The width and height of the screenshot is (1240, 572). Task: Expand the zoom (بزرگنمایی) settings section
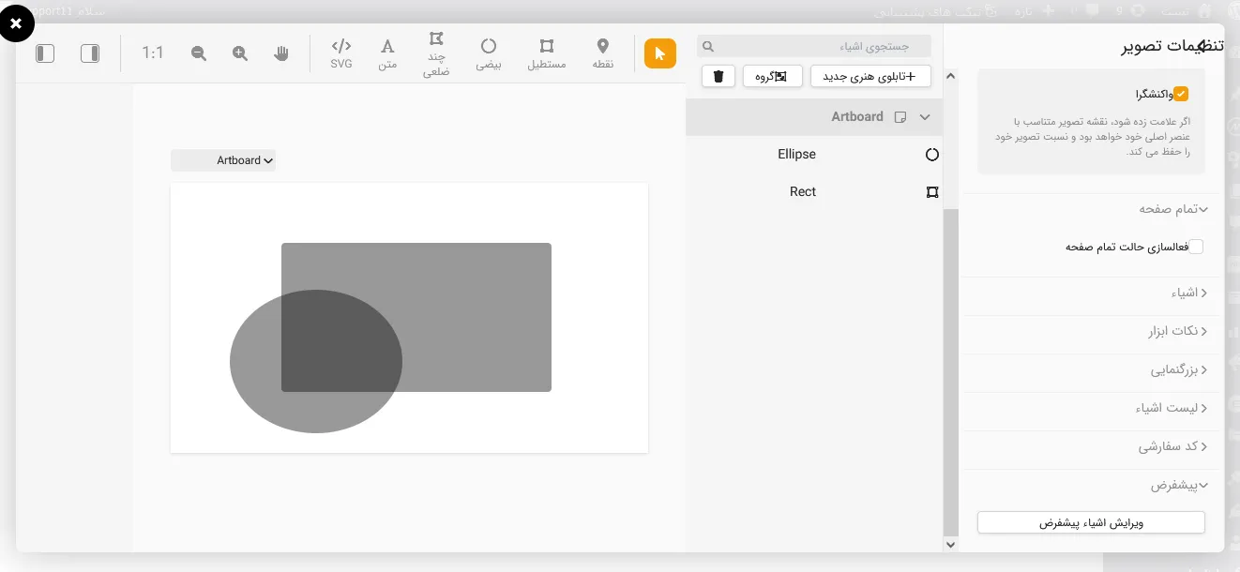click(1180, 370)
